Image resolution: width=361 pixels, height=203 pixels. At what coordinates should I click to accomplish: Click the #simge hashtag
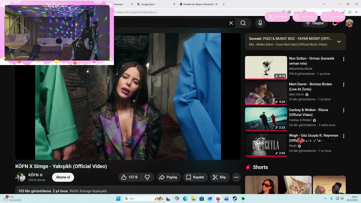coord(85,191)
